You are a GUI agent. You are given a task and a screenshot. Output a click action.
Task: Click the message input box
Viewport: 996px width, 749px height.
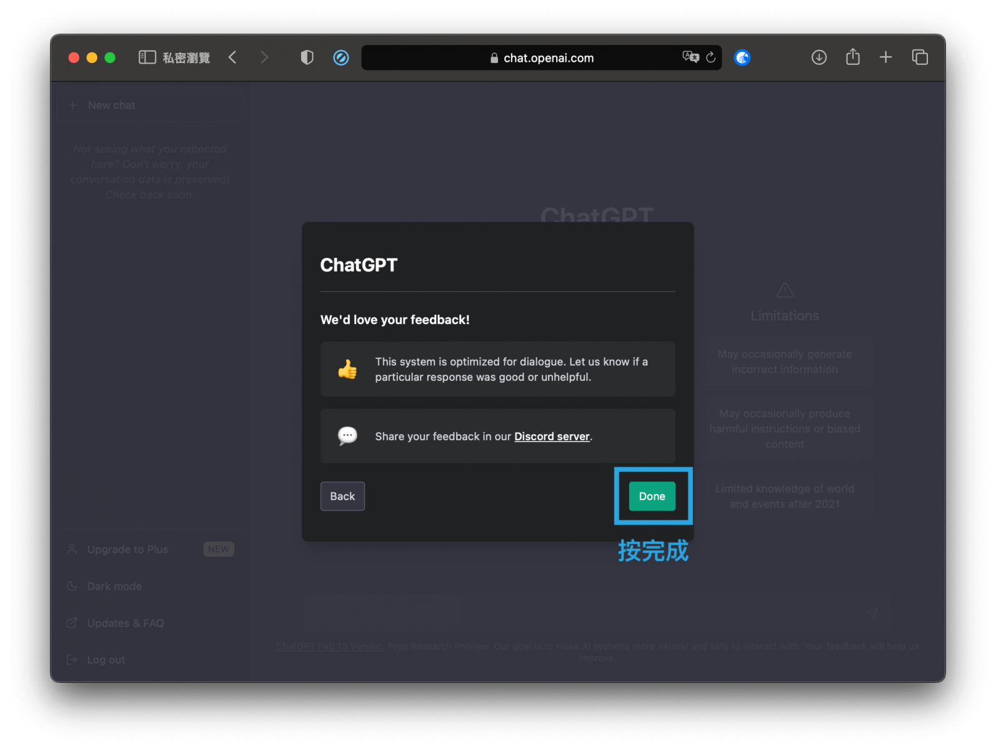pos(597,612)
